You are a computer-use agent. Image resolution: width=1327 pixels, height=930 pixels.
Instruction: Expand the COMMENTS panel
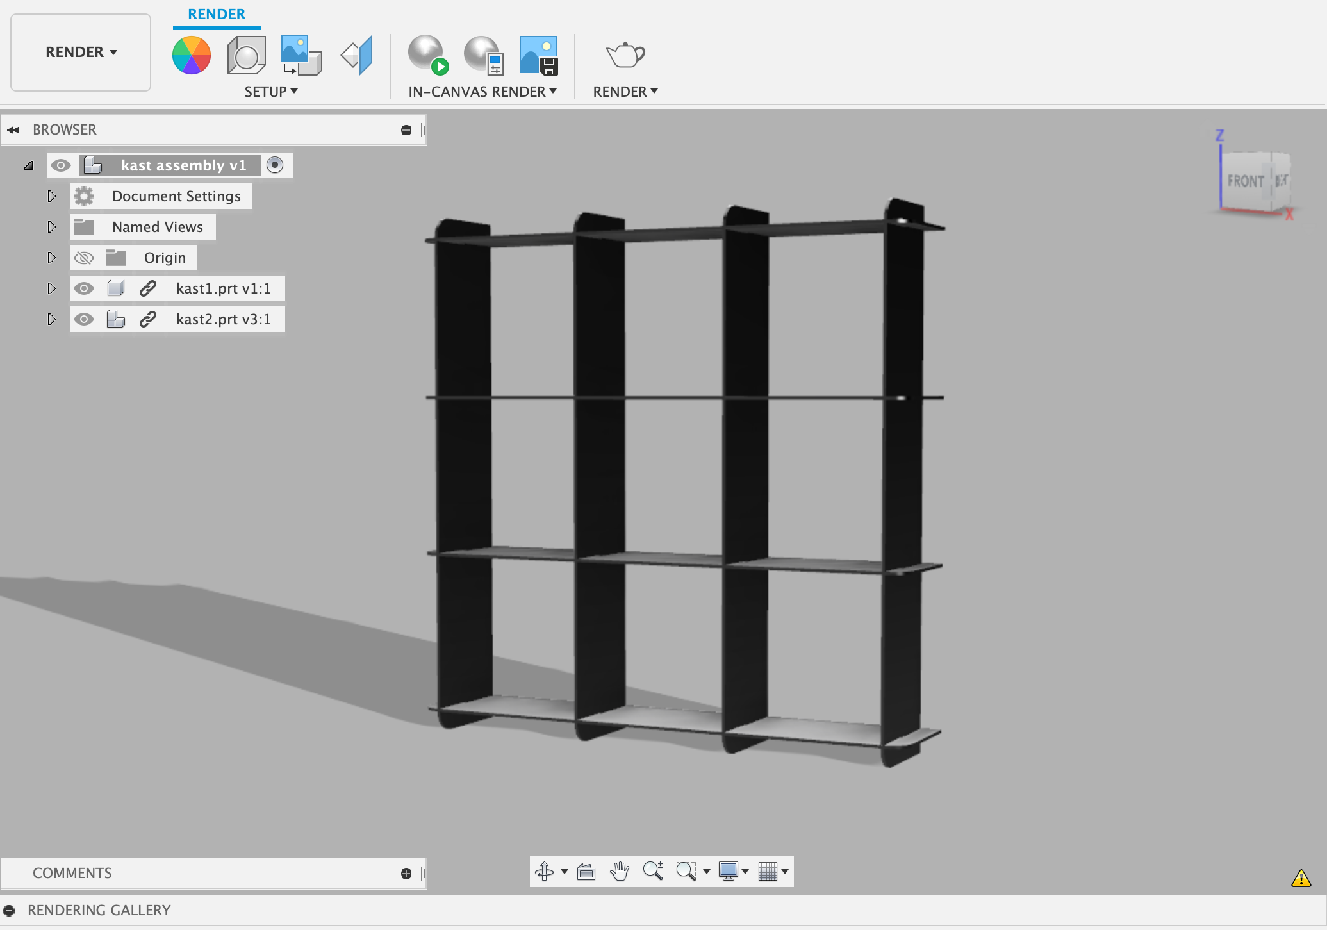point(406,874)
